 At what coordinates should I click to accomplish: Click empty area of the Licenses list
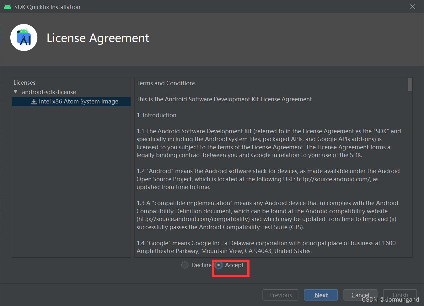coord(71,182)
